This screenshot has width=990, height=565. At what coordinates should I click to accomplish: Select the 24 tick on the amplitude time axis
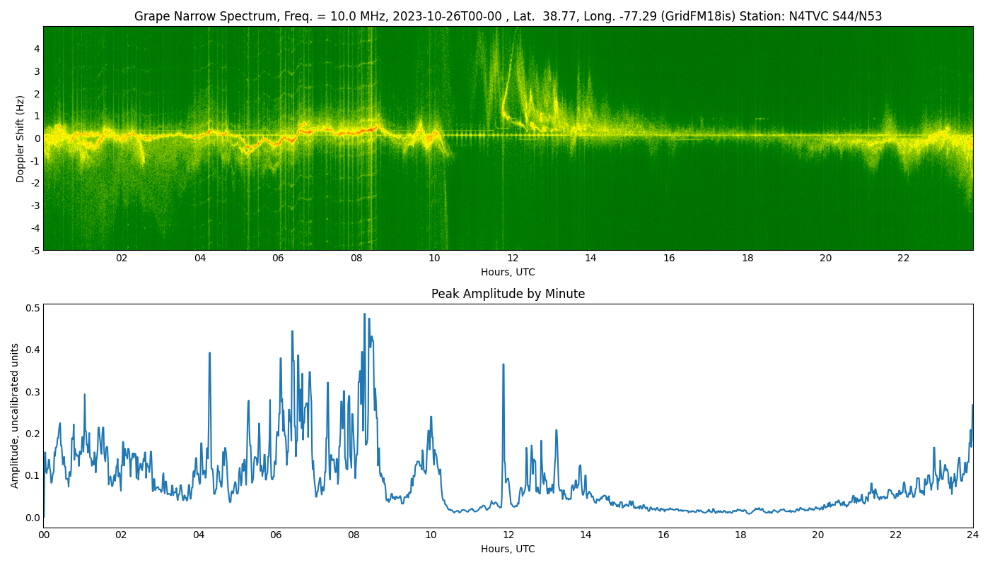pyautogui.click(x=973, y=535)
